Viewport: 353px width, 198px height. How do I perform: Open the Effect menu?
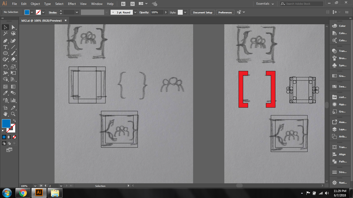pos(72,4)
